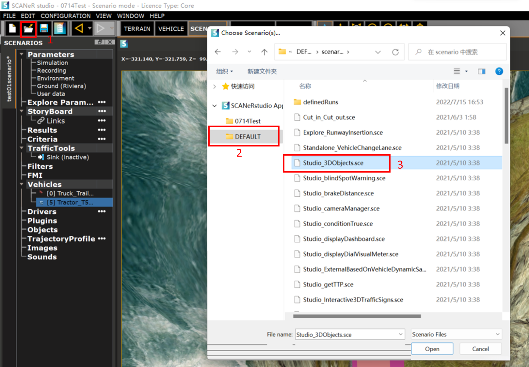The image size is (529, 367).
Task: Collapse the Vehicles tree node
Action: pyautogui.click(x=22, y=184)
